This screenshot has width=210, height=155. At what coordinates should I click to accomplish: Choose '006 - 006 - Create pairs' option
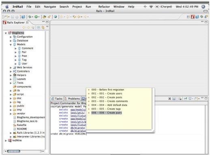pos(107,113)
